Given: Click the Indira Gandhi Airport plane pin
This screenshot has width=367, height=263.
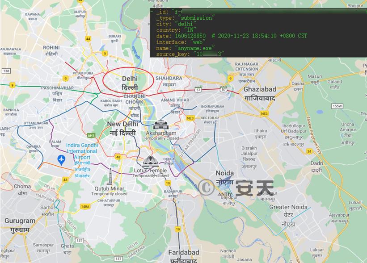Looking at the screenshot, I should [61, 160].
